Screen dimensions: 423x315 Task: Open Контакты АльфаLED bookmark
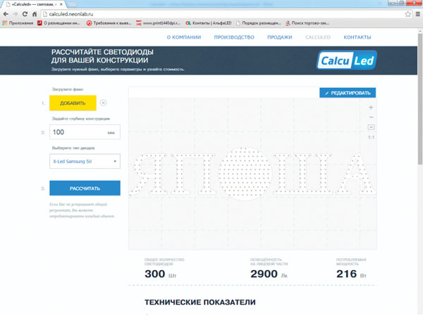pyautogui.click(x=209, y=23)
